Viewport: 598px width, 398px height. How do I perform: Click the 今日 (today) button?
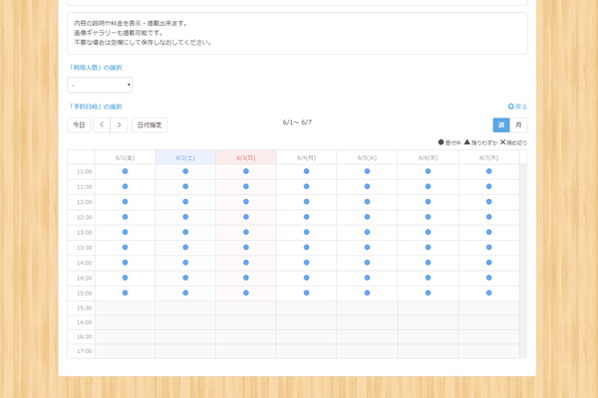pos(79,125)
